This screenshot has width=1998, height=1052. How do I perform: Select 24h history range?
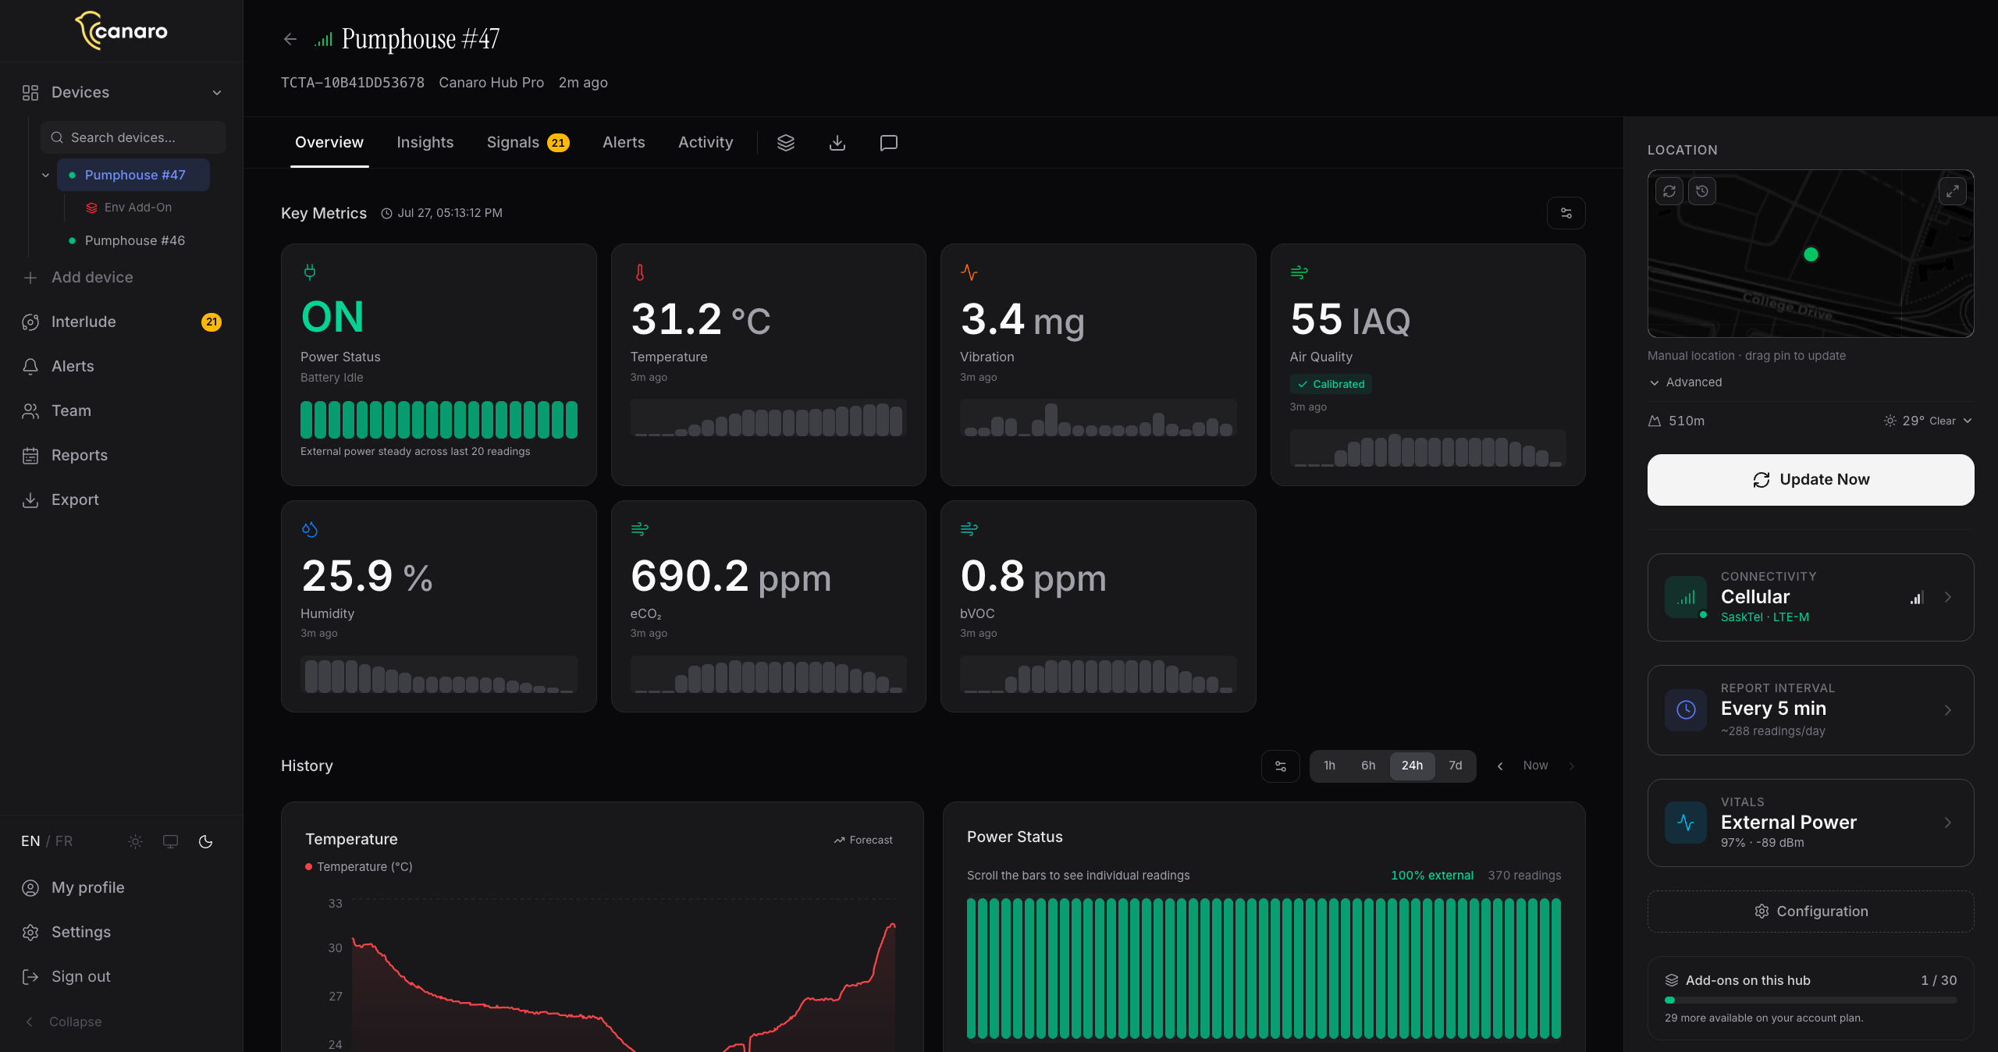tap(1412, 766)
